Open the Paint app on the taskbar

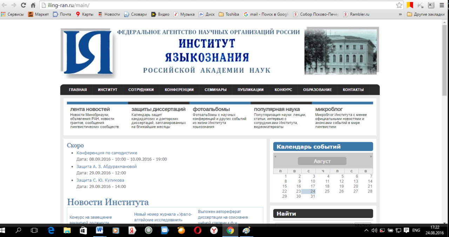(x=247, y=230)
